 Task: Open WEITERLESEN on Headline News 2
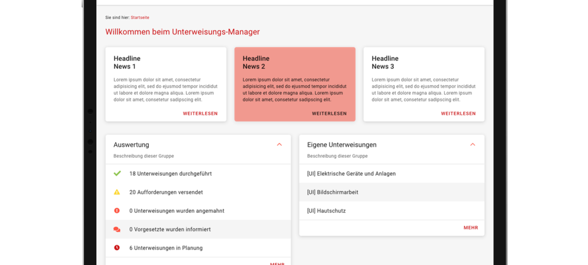(x=329, y=114)
